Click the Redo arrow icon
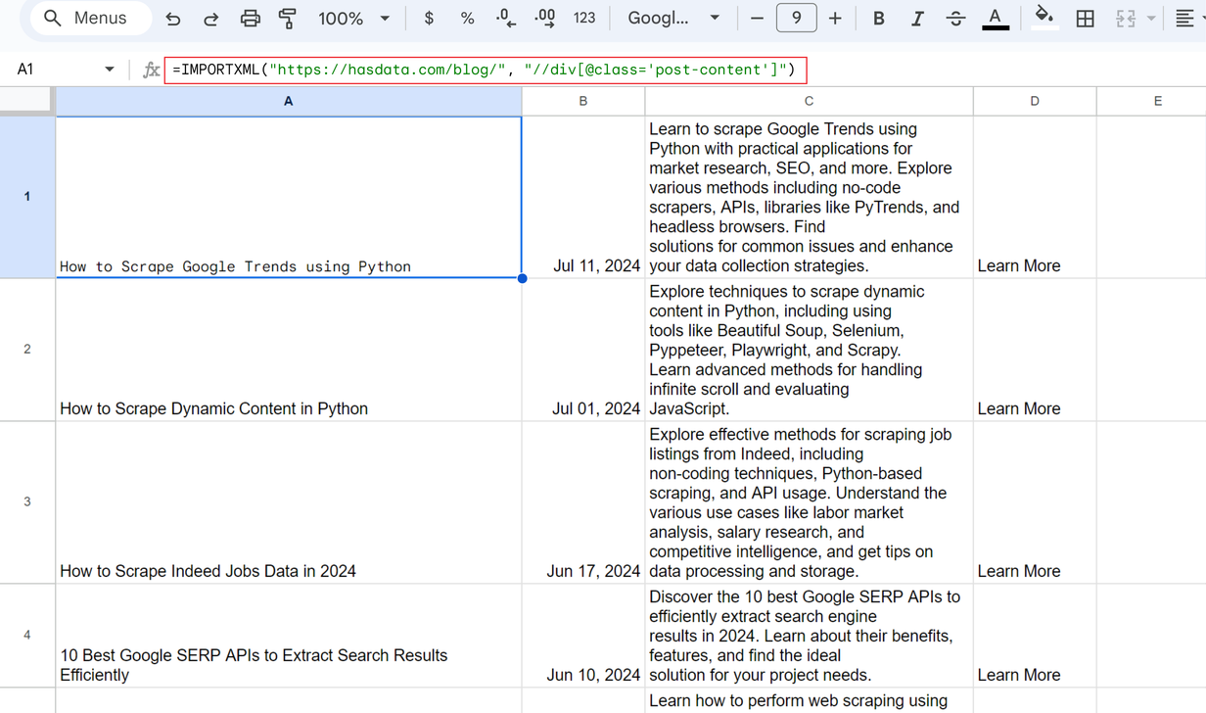 click(x=210, y=19)
